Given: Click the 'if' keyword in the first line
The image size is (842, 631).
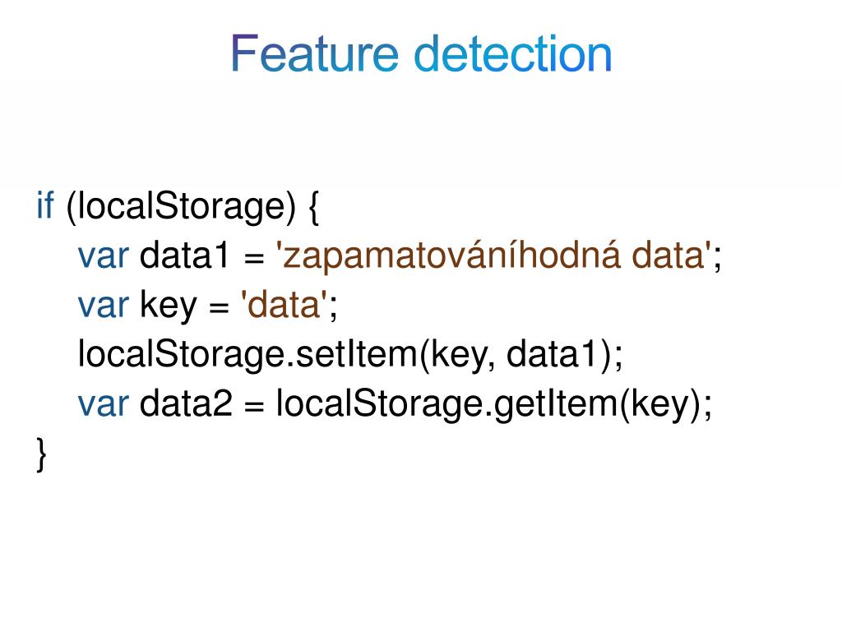Looking at the screenshot, I should (45, 205).
